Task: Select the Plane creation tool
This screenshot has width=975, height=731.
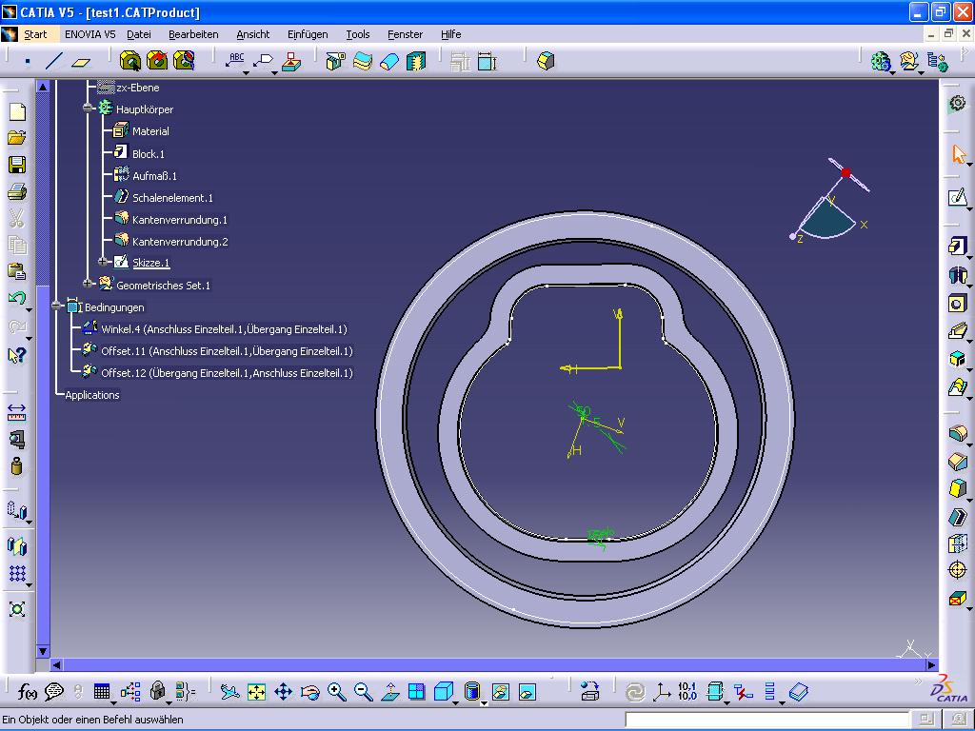Action: pyautogui.click(x=81, y=61)
